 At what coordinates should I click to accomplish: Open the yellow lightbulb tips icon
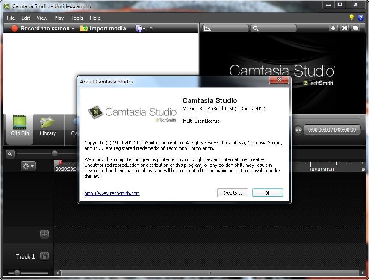pos(351,18)
